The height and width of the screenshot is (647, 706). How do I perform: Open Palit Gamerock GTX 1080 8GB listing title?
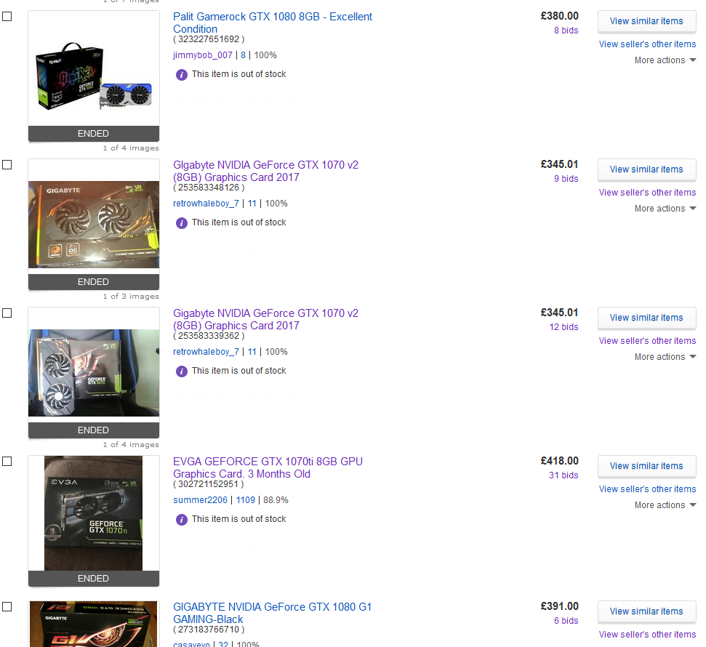point(273,23)
